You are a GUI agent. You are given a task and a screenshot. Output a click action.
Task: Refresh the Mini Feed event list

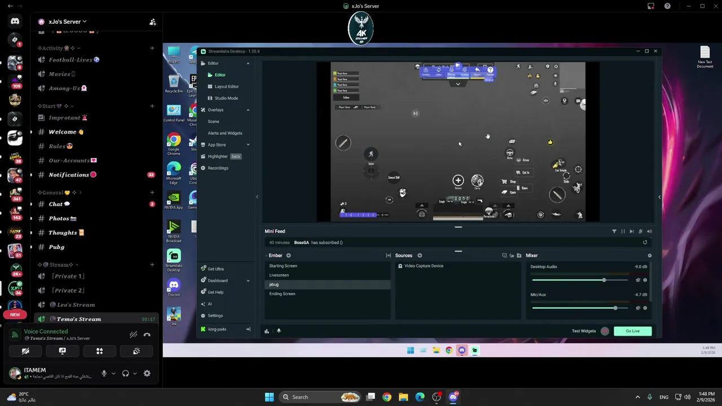click(x=645, y=242)
